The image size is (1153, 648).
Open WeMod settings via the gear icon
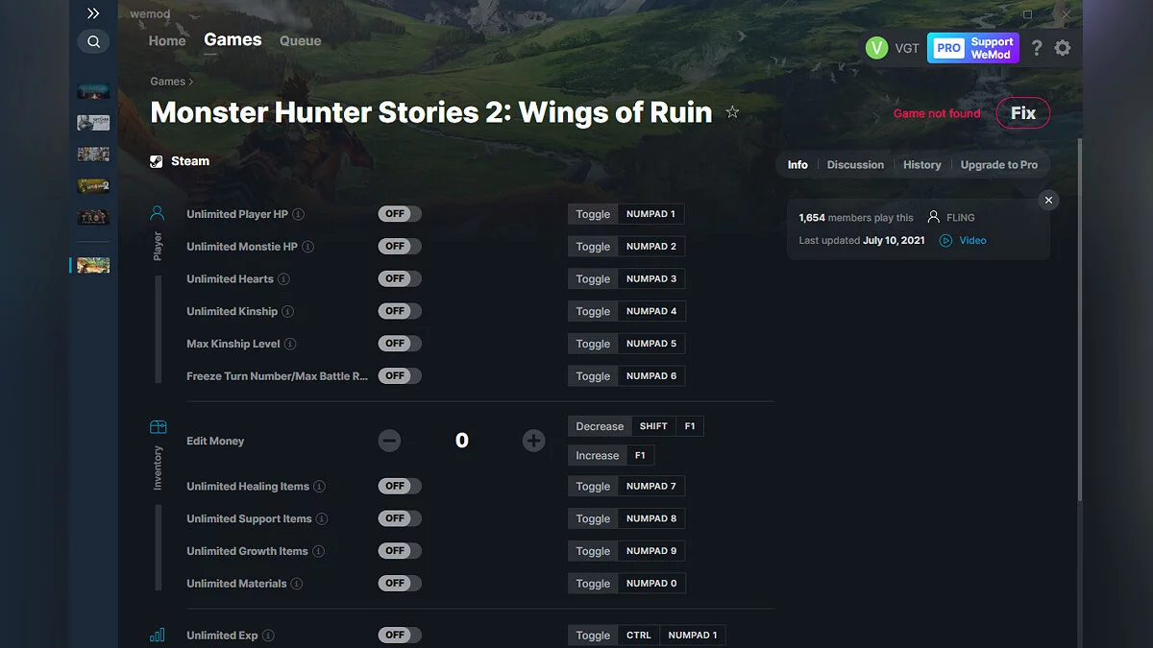(x=1063, y=47)
